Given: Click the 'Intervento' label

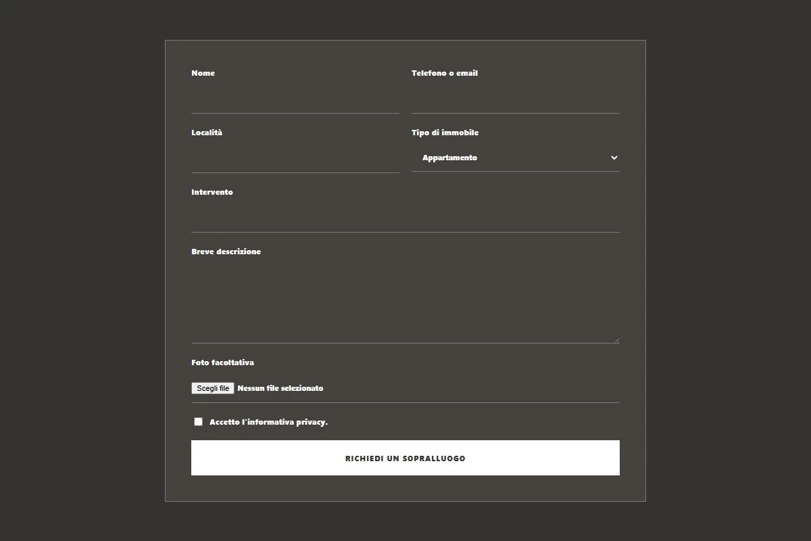Looking at the screenshot, I should (x=212, y=192).
